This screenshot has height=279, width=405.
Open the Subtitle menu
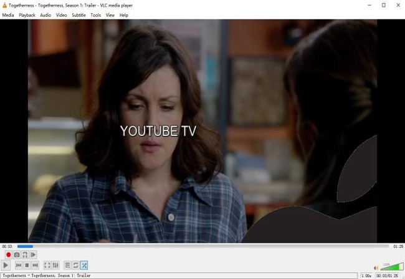[x=79, y=15]
